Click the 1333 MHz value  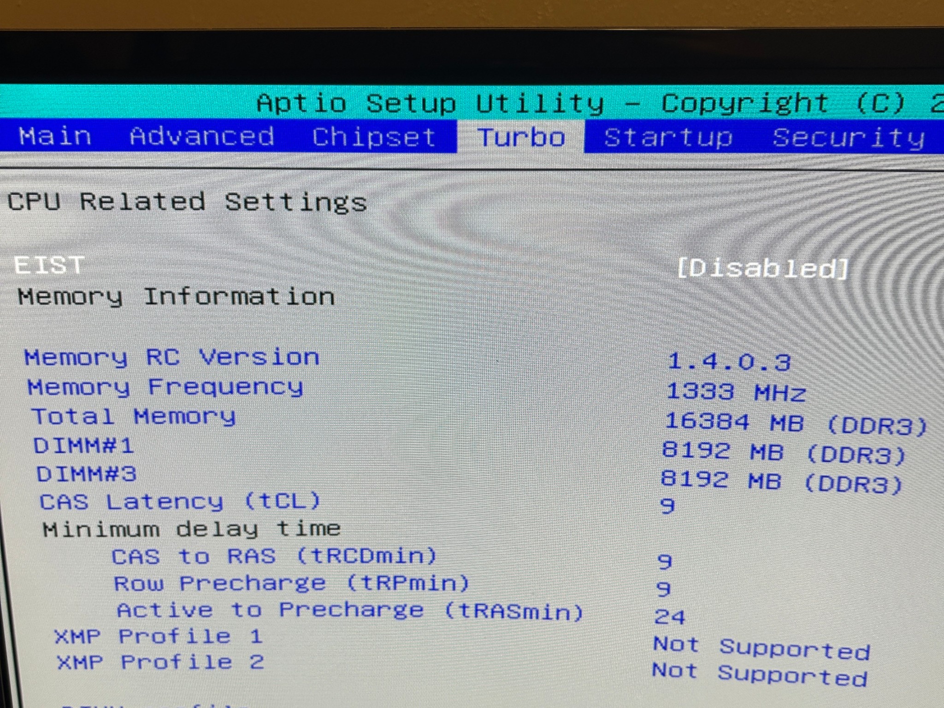736,392
